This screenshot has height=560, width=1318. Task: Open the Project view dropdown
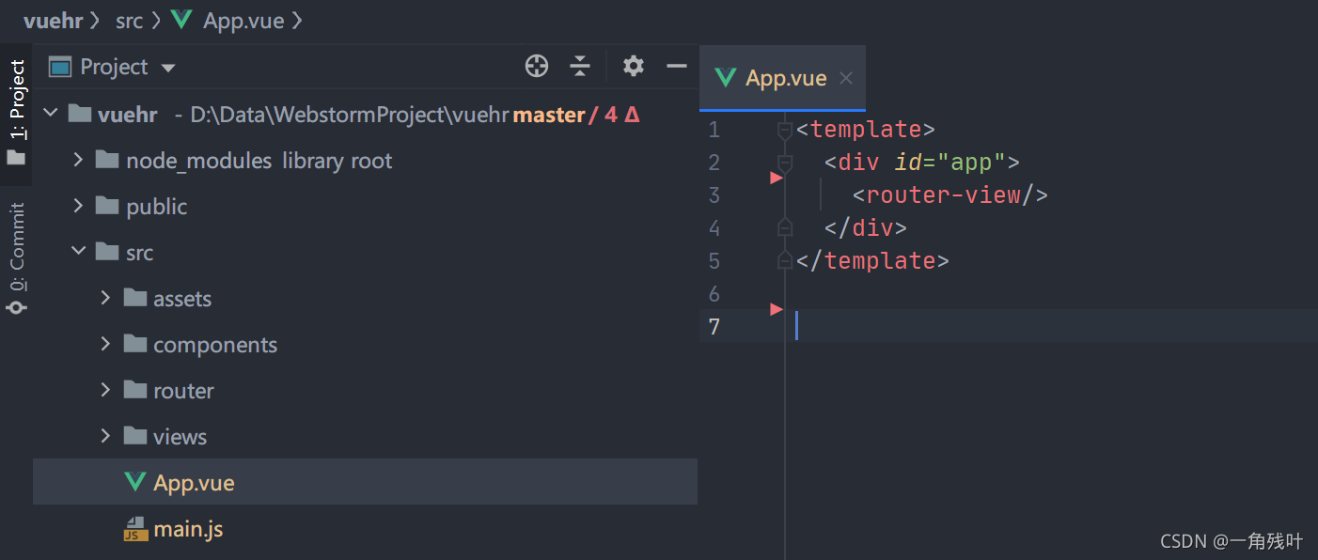pyautogui.click(x=168, y=68)
